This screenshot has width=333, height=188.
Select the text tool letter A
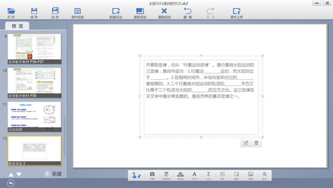[x=194, y=175]
